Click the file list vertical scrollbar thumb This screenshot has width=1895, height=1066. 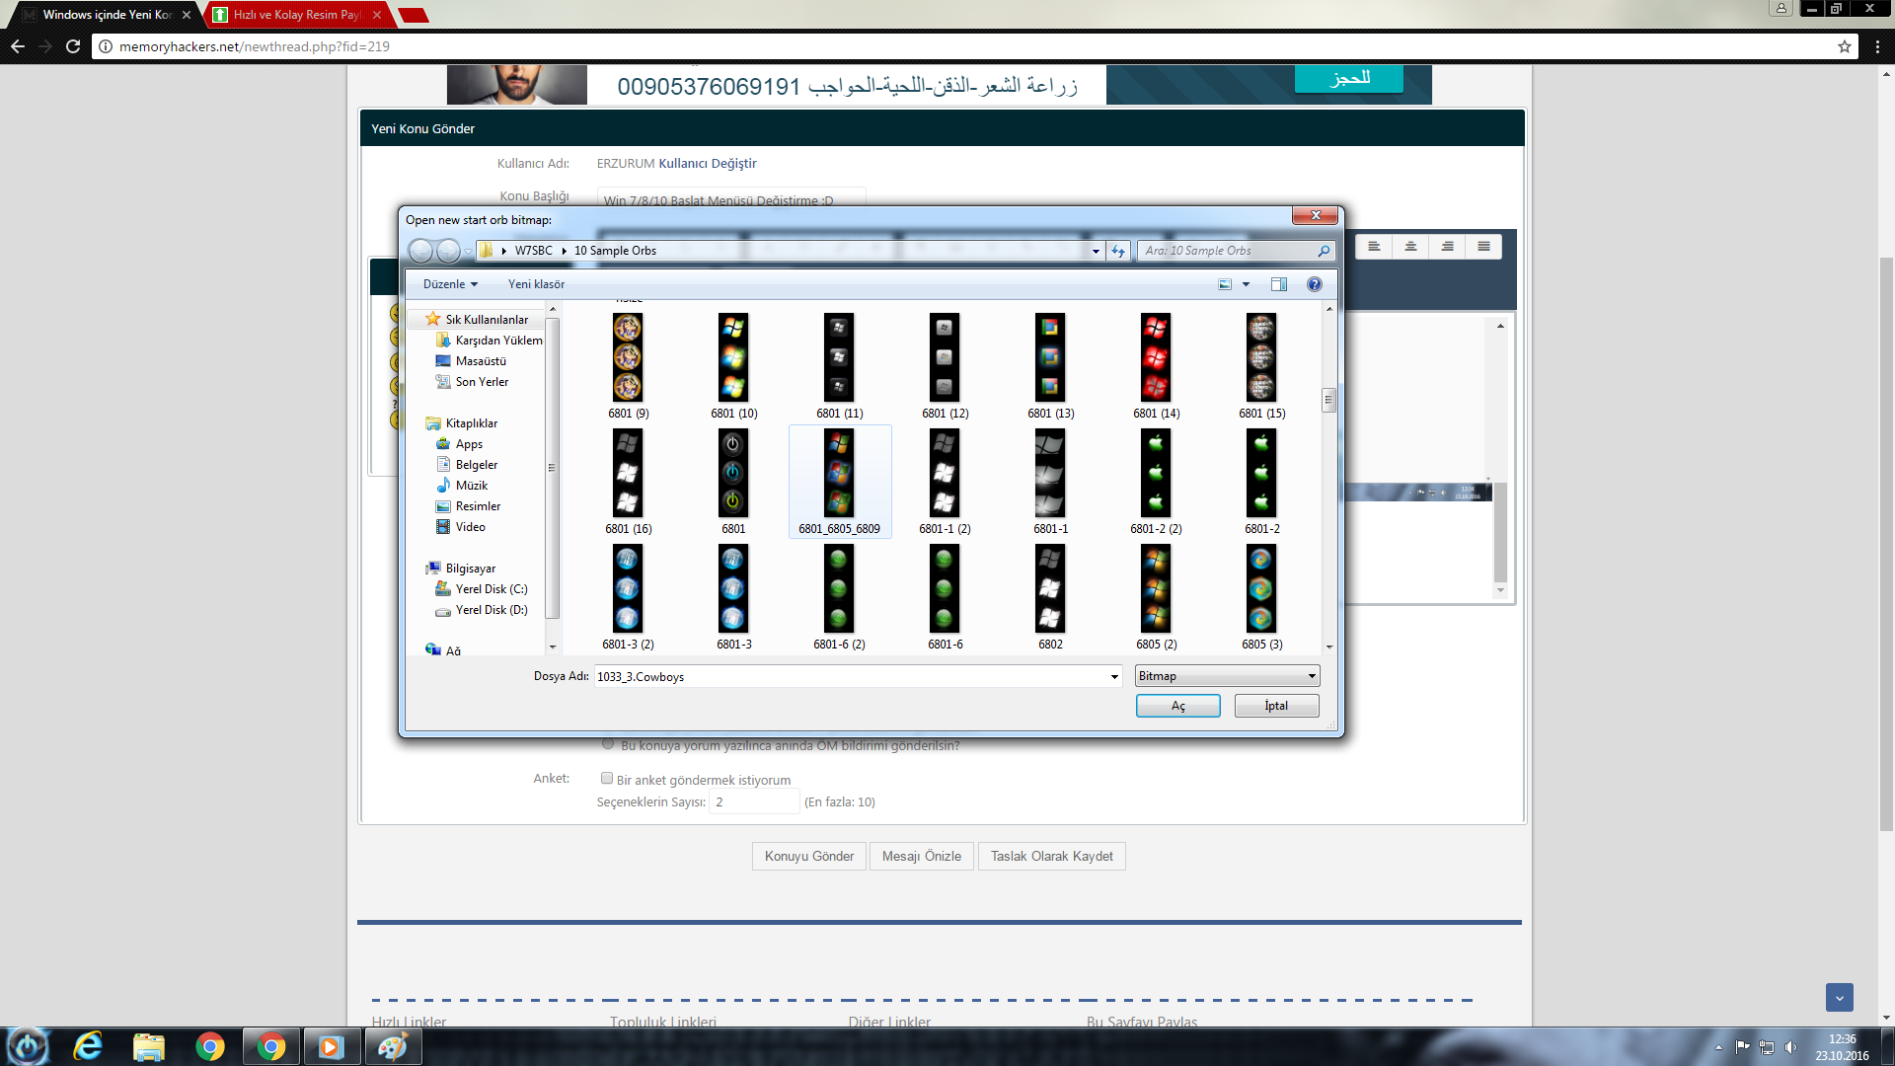coord(1328,400)
